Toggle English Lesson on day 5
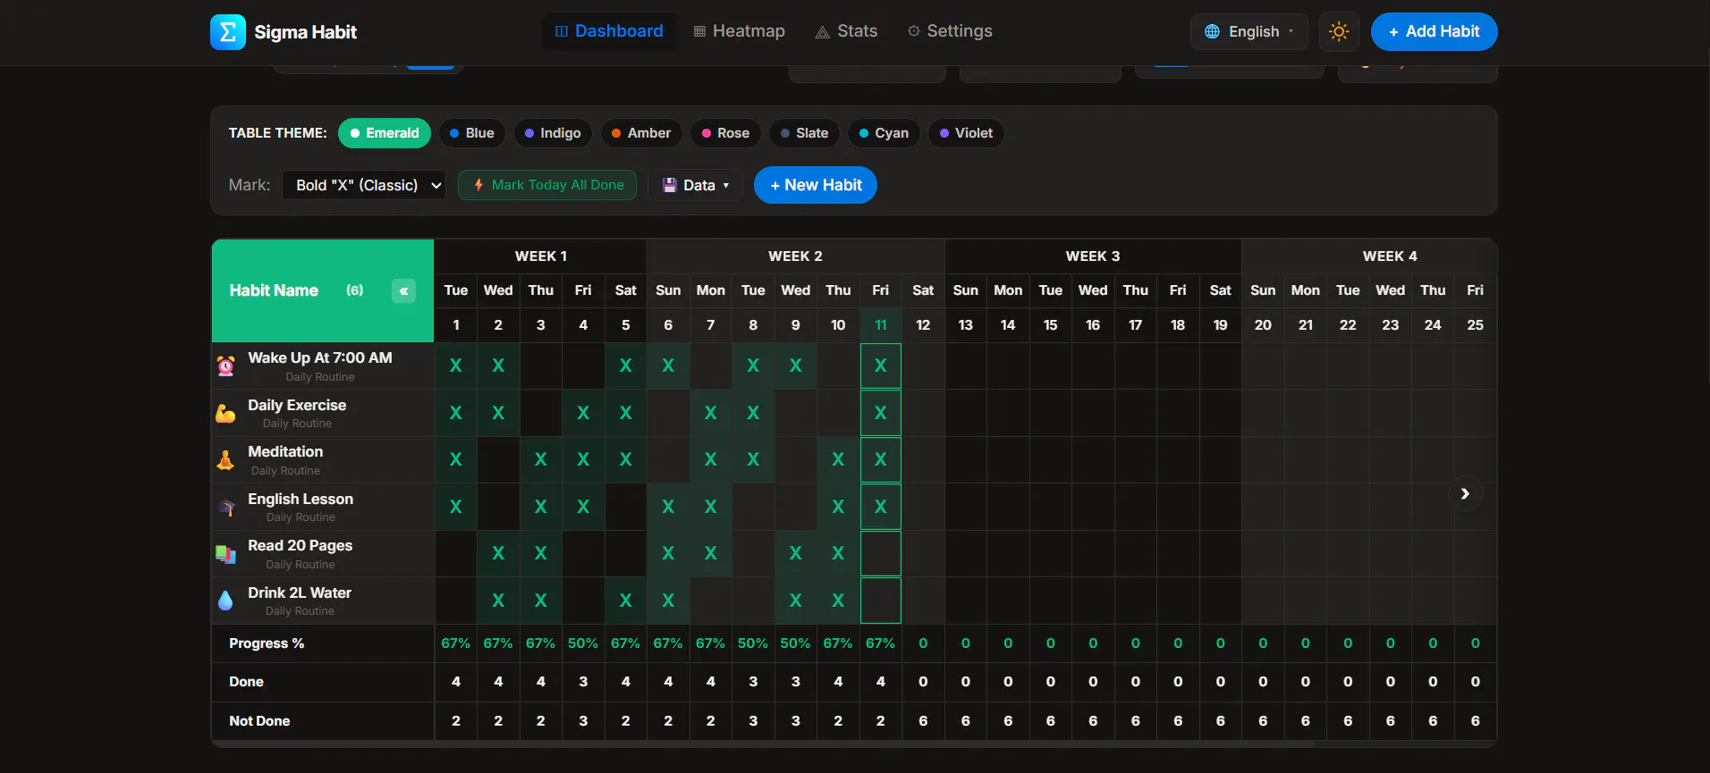Screen dimensions: 1710x773 (x=626, y=507)
